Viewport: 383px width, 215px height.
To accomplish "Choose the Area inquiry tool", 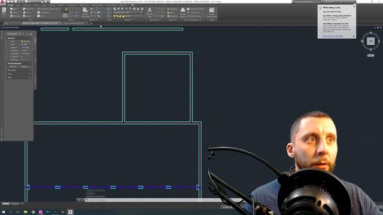I will (171, 13).
